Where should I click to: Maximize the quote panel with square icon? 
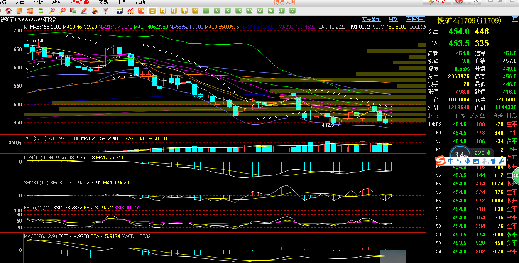point(515,19)
